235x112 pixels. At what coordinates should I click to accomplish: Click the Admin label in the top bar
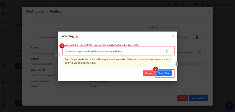click(x=182, y=5)
